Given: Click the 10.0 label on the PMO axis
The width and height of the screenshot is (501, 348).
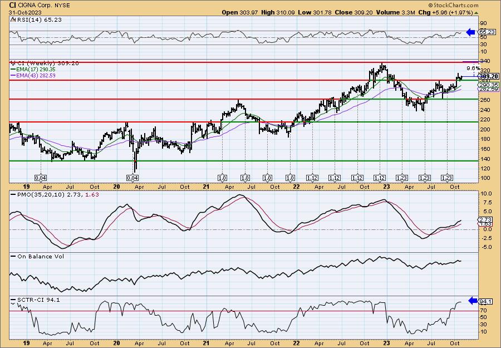Looking at the screenshot, I should click(x=485, y=194).
